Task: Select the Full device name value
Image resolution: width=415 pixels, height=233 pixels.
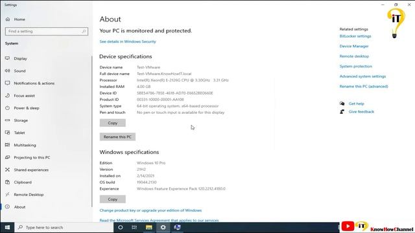Action: [164, 74]
